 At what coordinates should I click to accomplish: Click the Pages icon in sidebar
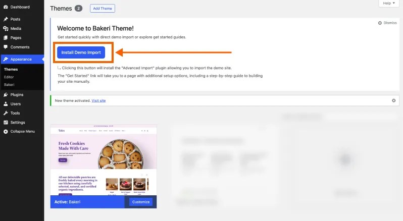click(x=6, y=38)
